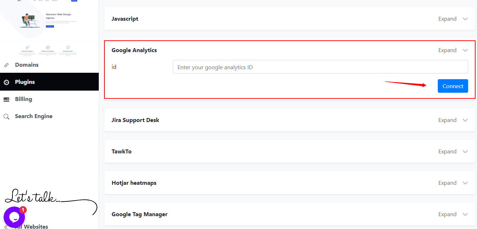
Task: Click the Plugins gear icon
Action: tap(6, 82)
